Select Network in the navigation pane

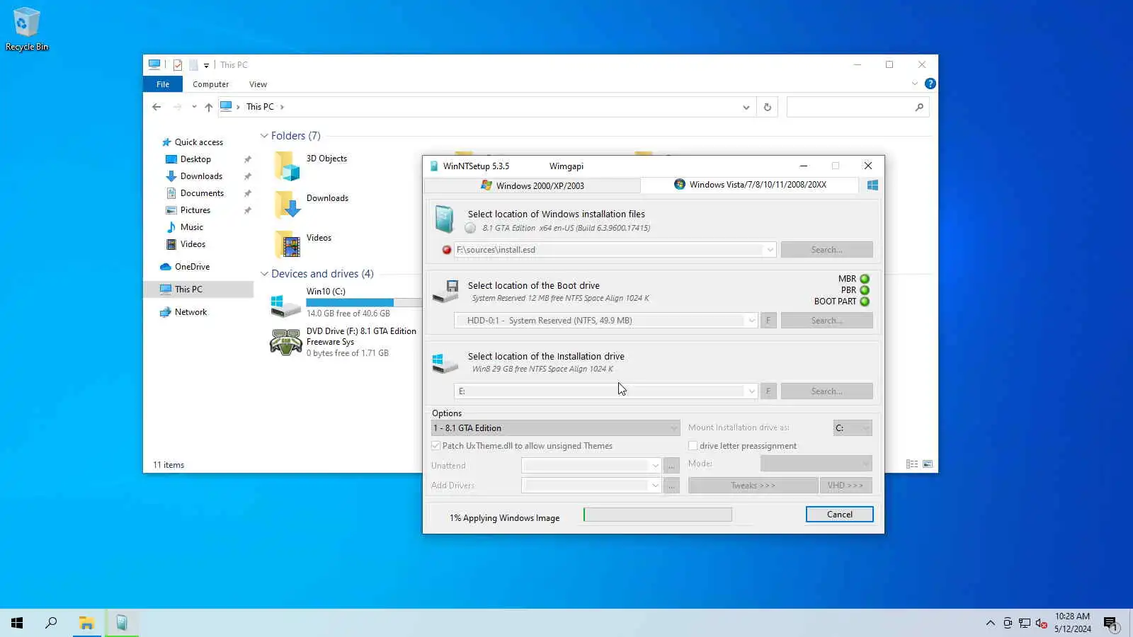[190, 312]
